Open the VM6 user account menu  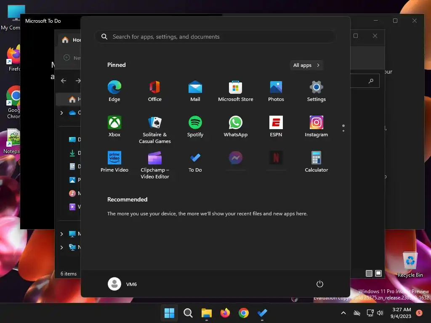(x=122, y=284)
